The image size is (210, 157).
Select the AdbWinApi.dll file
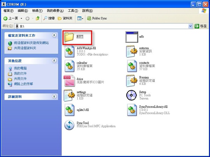69,51
